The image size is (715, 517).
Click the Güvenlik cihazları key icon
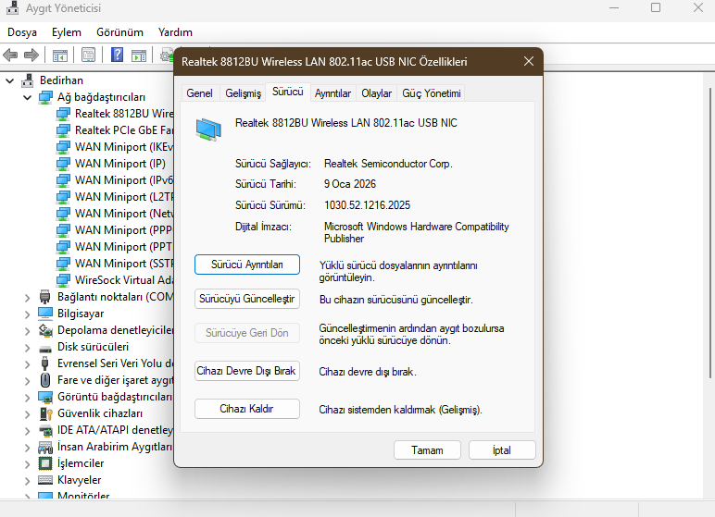[x=45, y=413]
